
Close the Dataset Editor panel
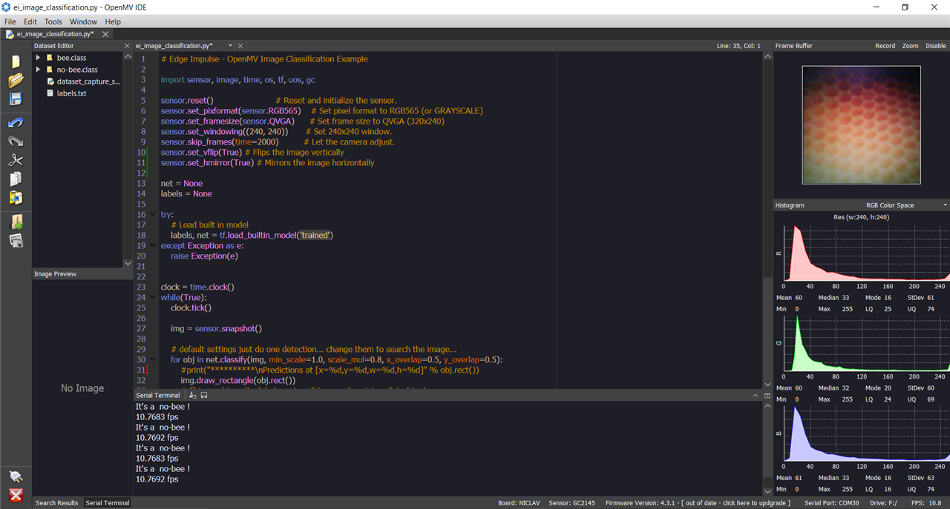click(128, 46)
